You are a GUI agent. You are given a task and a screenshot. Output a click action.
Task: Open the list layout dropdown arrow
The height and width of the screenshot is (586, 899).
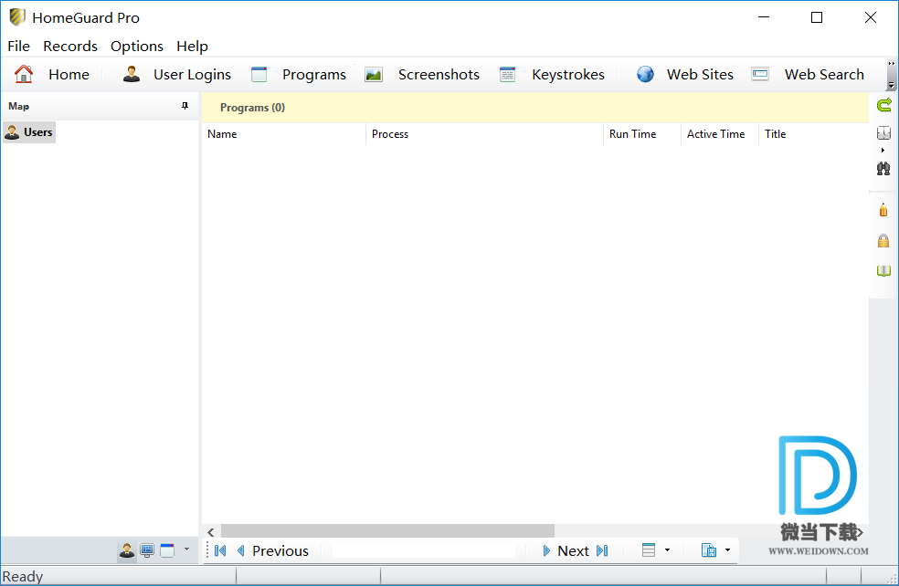tap(667, 550)
